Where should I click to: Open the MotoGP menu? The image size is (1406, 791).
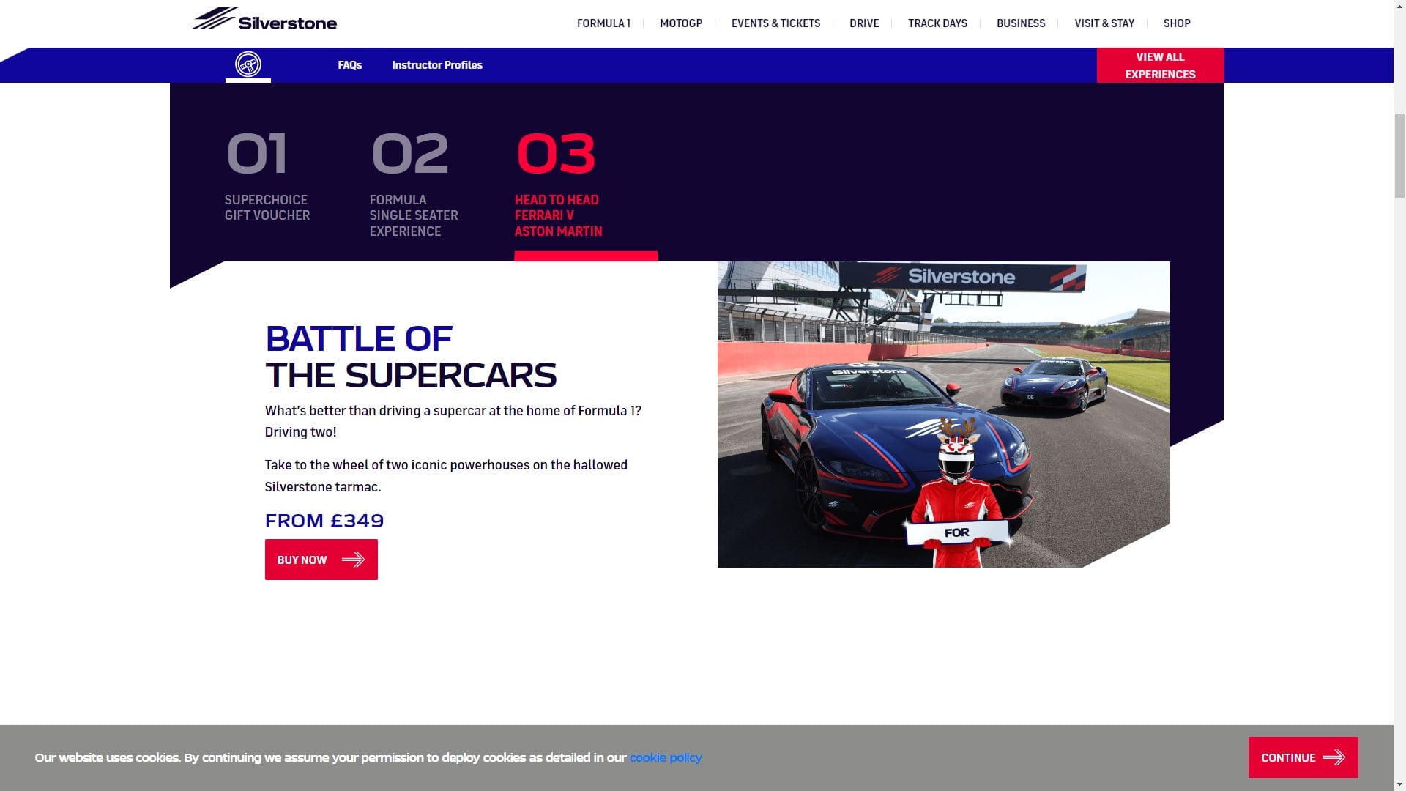(681, 23)
